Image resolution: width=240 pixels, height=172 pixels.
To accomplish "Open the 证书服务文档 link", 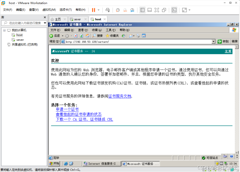I will (120, 96).
